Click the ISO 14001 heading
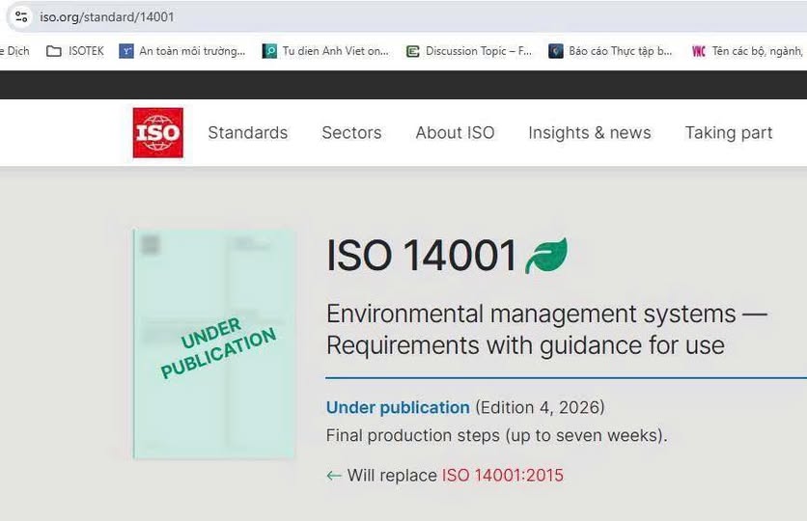 pyautogui.click(x=422, y=255)
